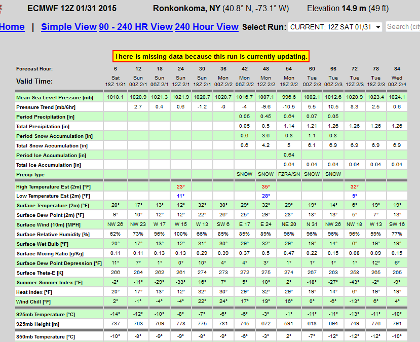Open the 90 - 240 HR View
Screen dimensions: 420x342
(136, 27)
